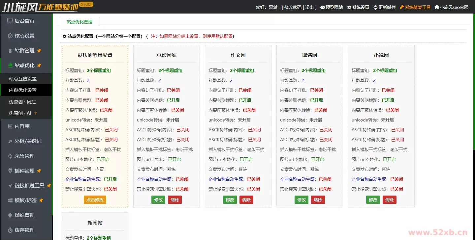The height and width of the screenshot is (240, 475).
Task: Click the monitor icon beside 后台首页
Action: (10, 21)
